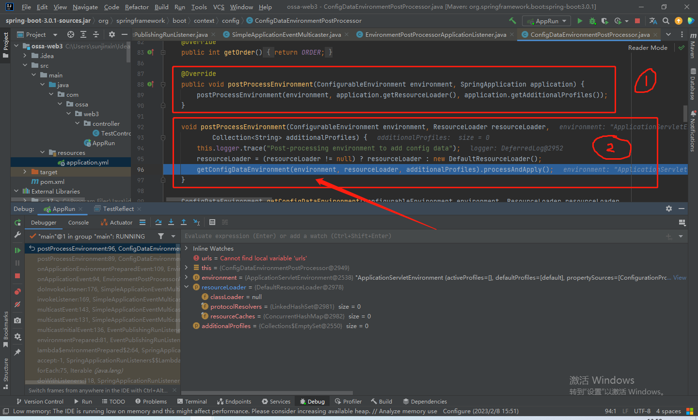This screenshot has width=698, height=420.
Task: Run AppRun with the green play icon
Action: click(580, 21)
